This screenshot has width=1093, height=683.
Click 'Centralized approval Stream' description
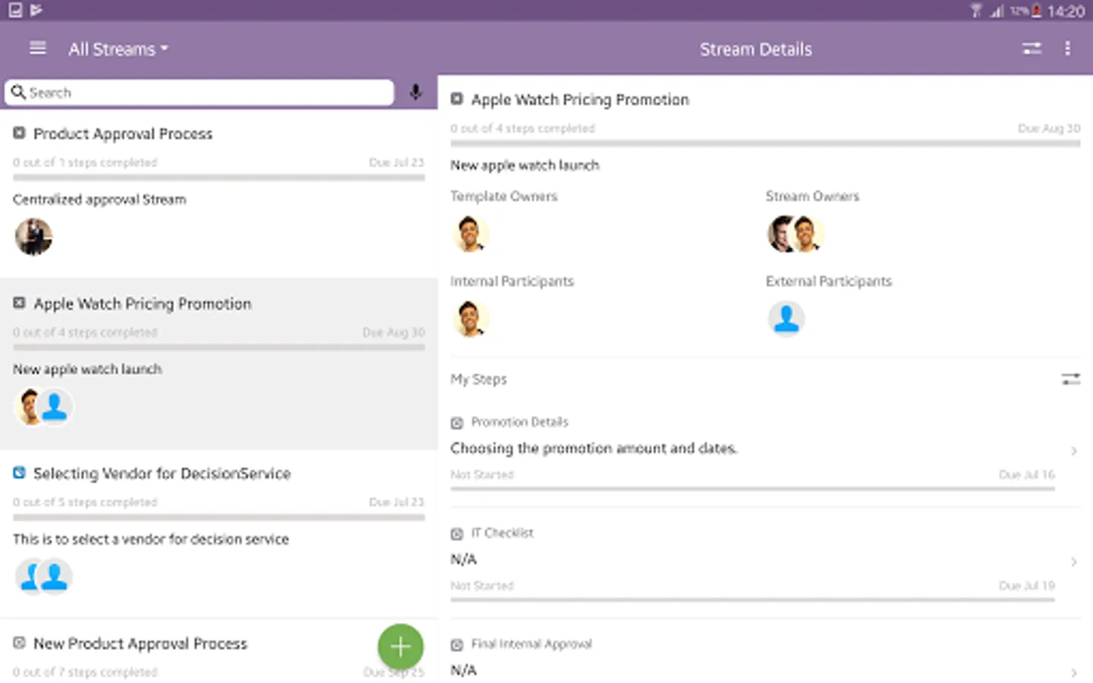(x=99, y=200)
